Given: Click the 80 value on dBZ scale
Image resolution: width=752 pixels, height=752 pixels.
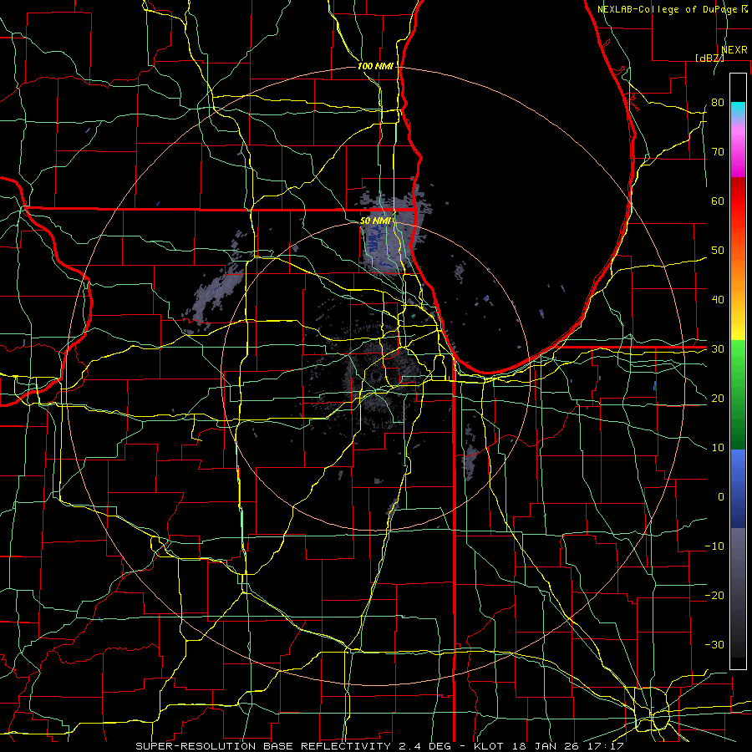Looking at the screenshot, I should [x=718, y=103].
